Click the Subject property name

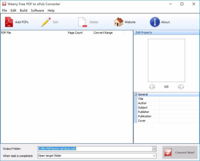[143, 108]
